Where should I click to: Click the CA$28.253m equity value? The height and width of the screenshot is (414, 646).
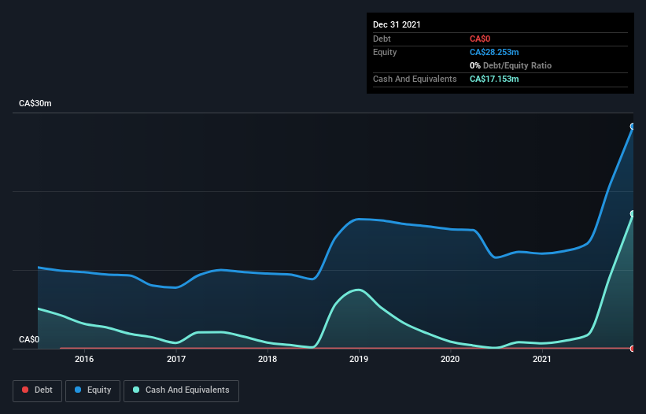pos(494,52)
